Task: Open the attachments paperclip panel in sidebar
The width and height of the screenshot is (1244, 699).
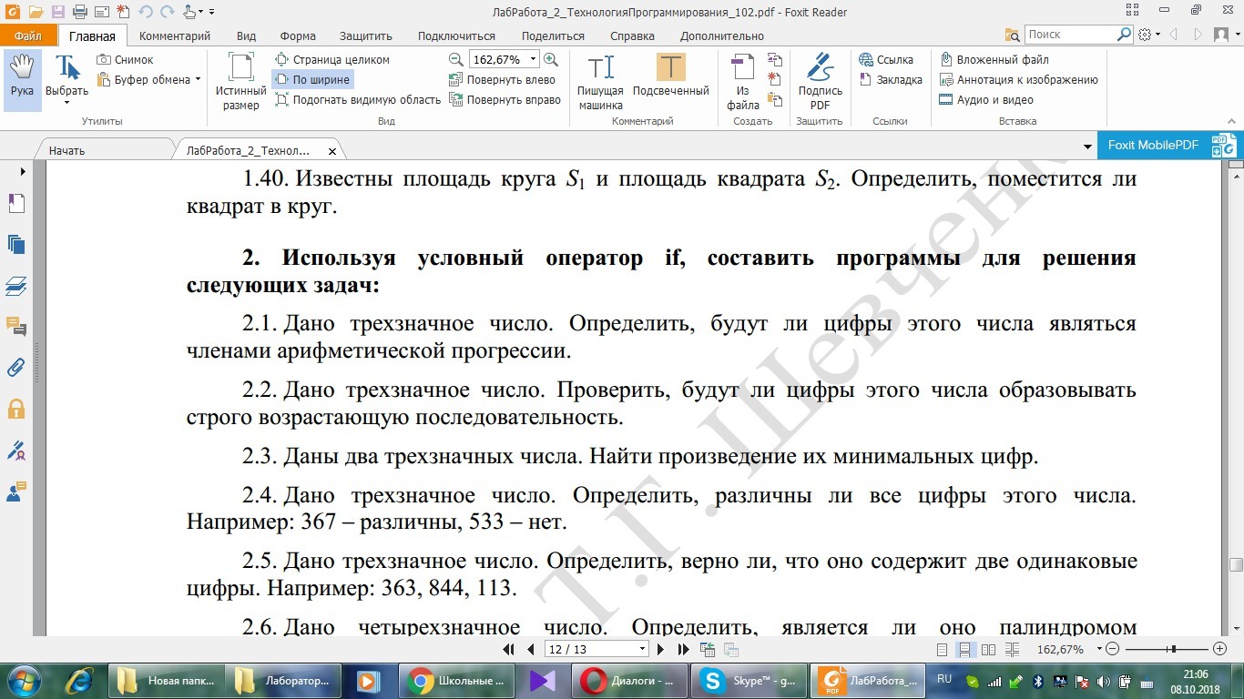Action: (x=15, y=368)
